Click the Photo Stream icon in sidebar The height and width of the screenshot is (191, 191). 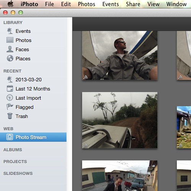[x=10, y=137]
